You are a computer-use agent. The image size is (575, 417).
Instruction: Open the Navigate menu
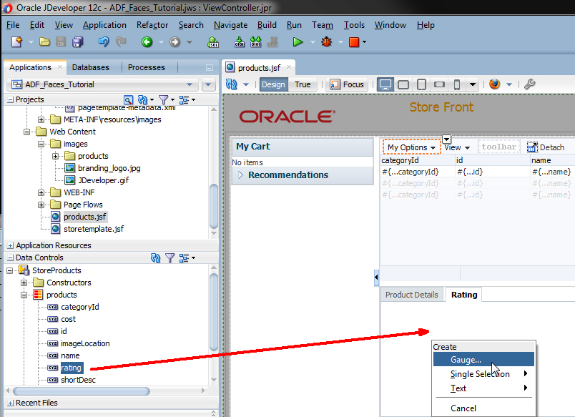point(230,25)
